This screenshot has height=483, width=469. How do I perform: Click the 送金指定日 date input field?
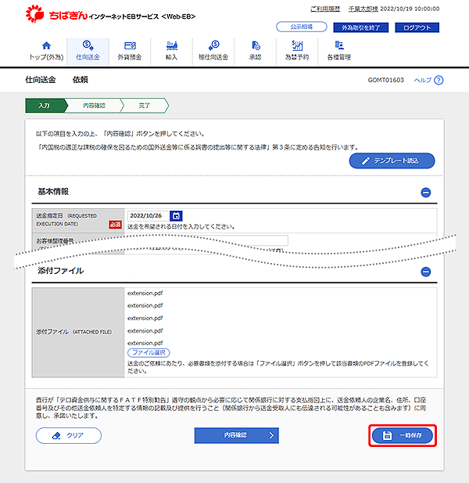pos(149,215)
